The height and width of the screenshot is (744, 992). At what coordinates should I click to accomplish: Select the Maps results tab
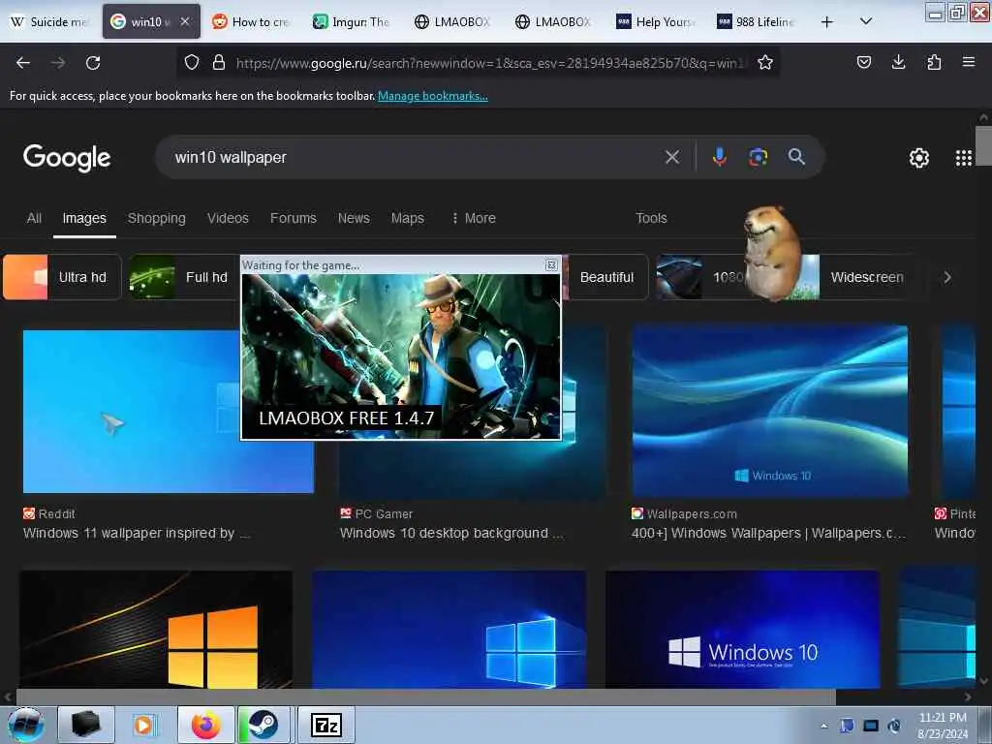tap(408, 218)
